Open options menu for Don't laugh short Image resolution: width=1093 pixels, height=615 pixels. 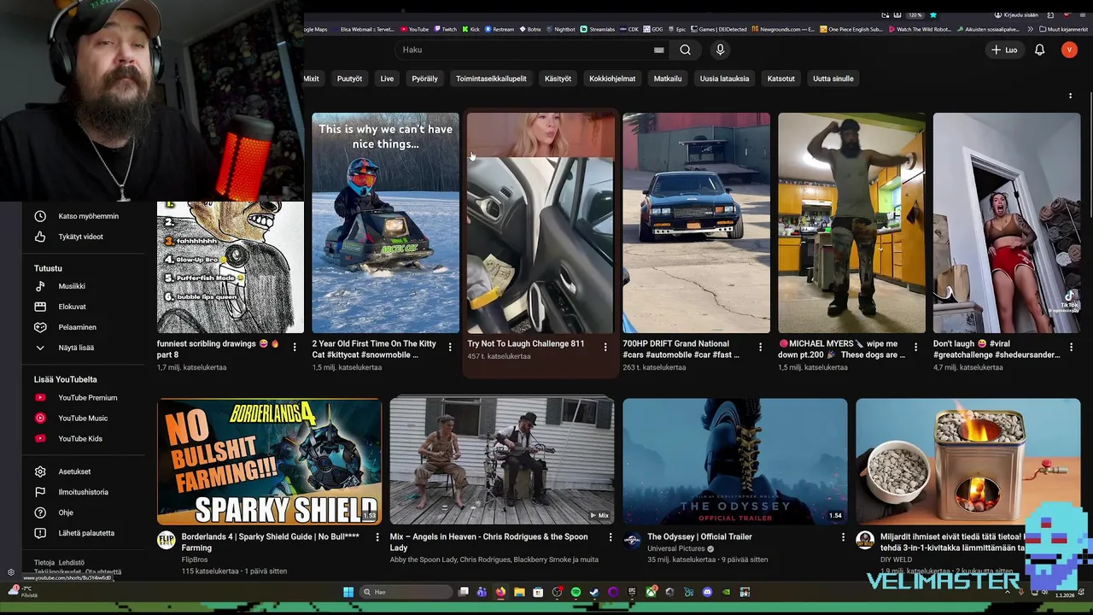click(x=1071, y=347)
